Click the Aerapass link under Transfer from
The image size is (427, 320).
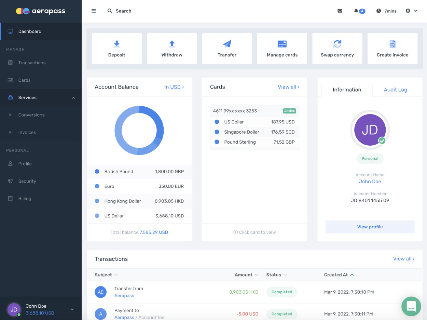point(124,296)
